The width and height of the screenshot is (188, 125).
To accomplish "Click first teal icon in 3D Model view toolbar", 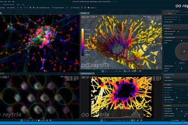I will (x=103, y=71).
